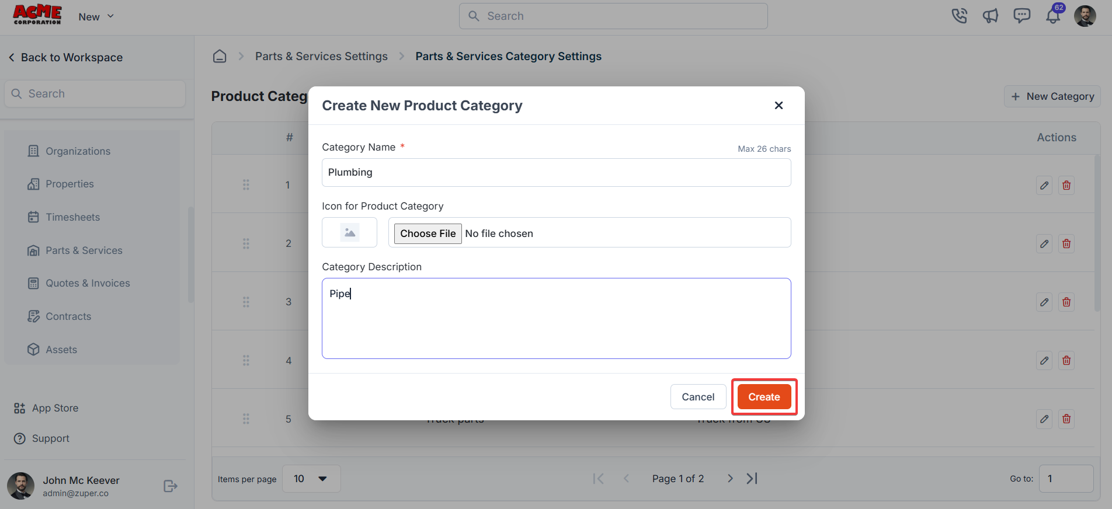
Task: Delete the category in row 2
Action: click(1066, 244)
